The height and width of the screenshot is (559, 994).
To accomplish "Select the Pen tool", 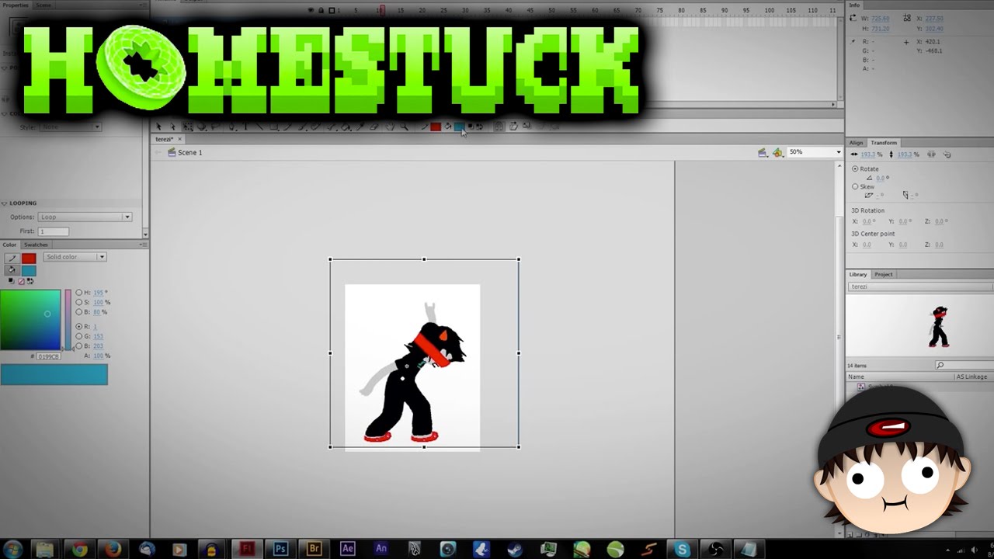I will 231,127.
